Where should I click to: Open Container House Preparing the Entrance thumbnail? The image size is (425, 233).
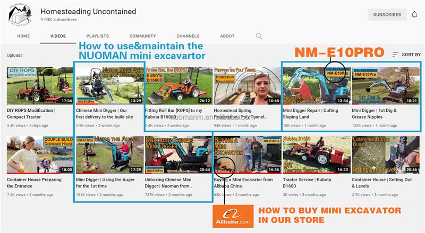point(40,155)
